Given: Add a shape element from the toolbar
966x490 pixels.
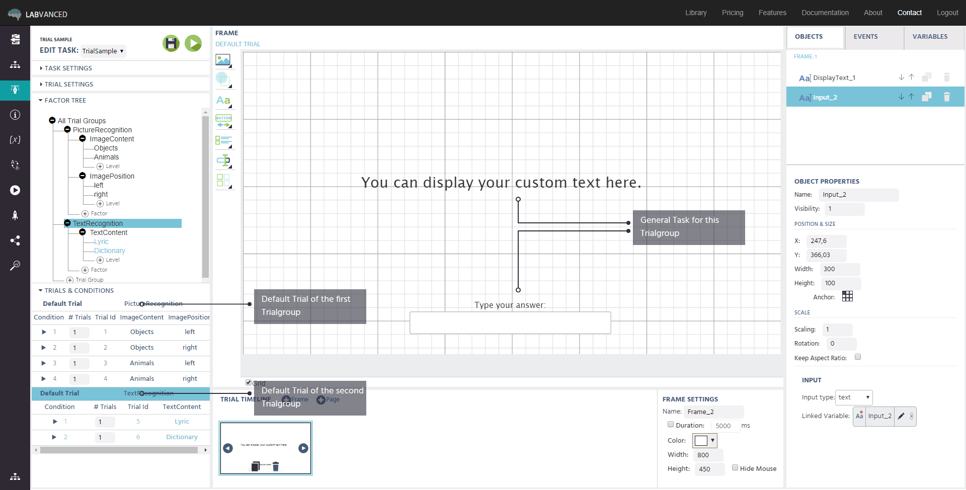Looking at the screenshot, I should (x=223, y=79).
